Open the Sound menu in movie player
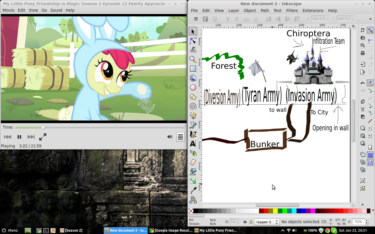This screenshot has height=234, width=375. pos(56,10)
